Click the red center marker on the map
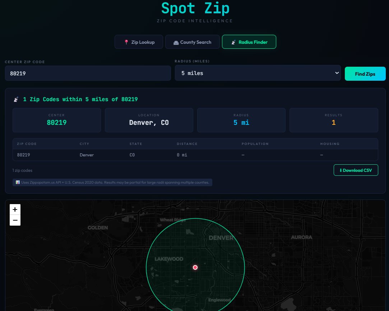The height and width of the screenshot is (311, 389). (195, 267)
